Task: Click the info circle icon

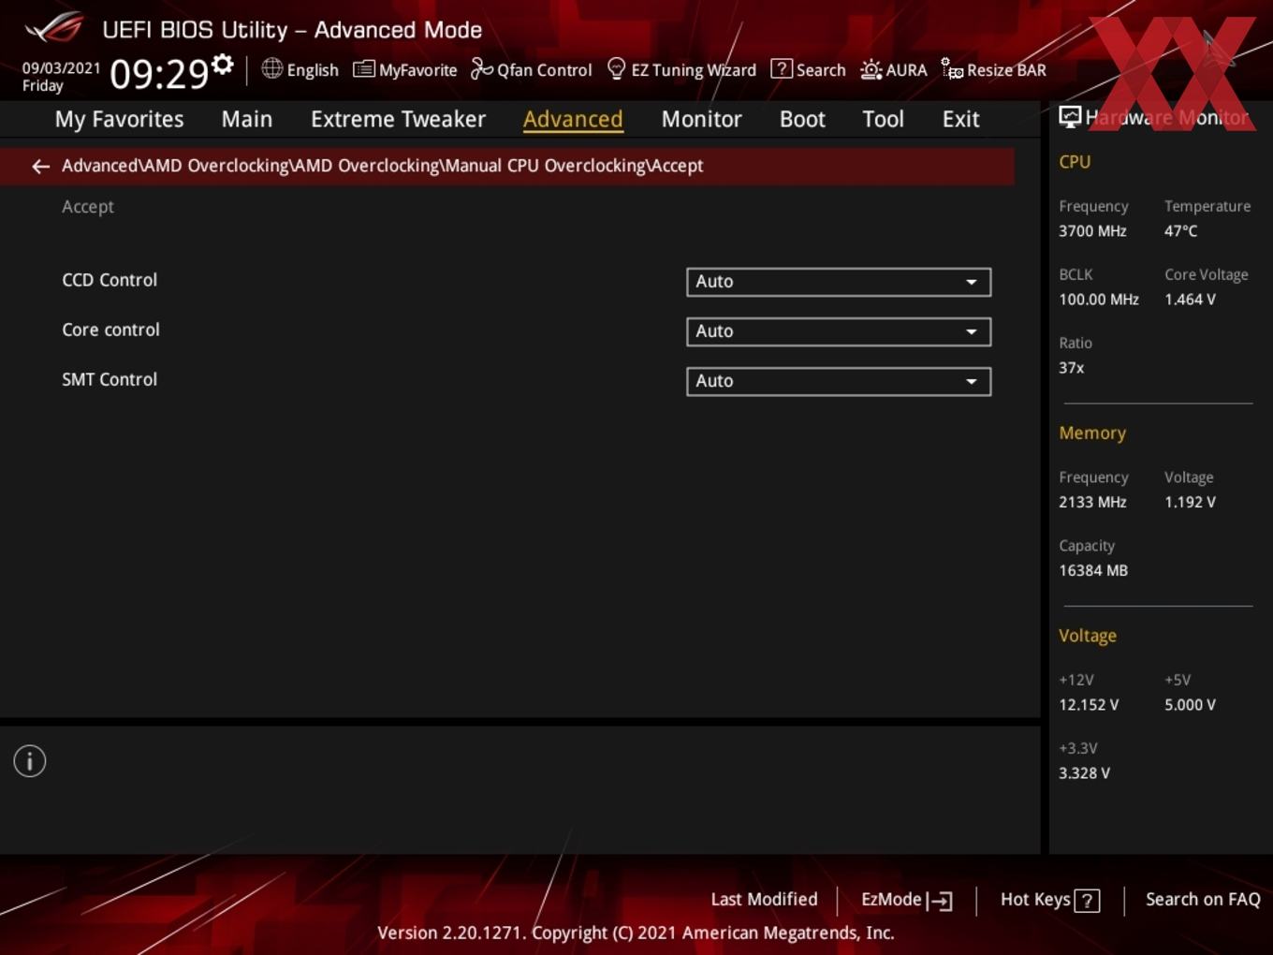Action: click(30, 761)
